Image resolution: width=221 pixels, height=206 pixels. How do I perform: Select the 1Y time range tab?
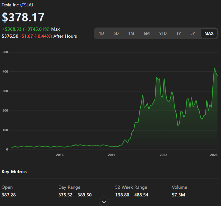pos(179,34)
